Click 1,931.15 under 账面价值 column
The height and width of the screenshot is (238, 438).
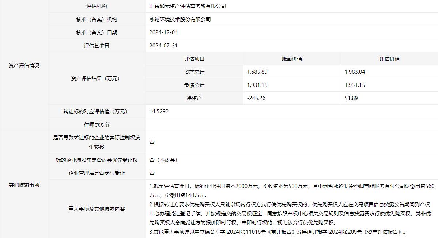(x=257, y=85)
